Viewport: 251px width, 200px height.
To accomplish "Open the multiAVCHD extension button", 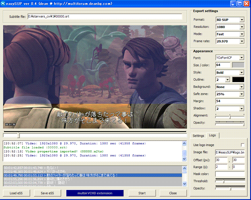I will click(95, 193).
